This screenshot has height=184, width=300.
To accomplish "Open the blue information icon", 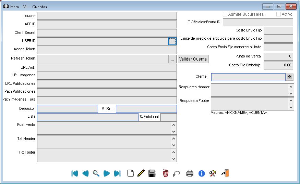I will (202, 173).
